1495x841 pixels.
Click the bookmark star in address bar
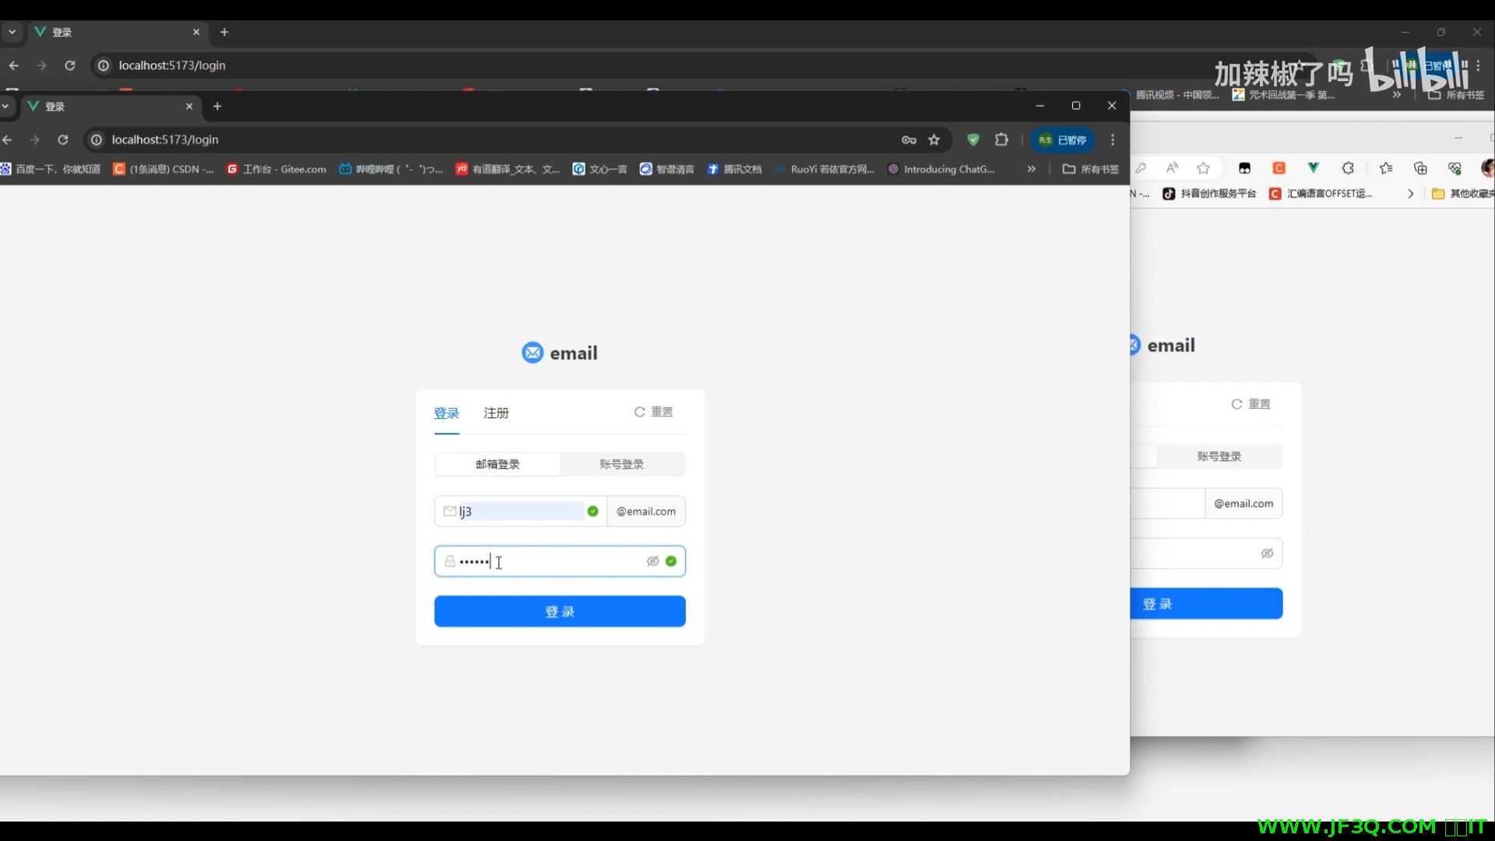(x=934, y=140)
